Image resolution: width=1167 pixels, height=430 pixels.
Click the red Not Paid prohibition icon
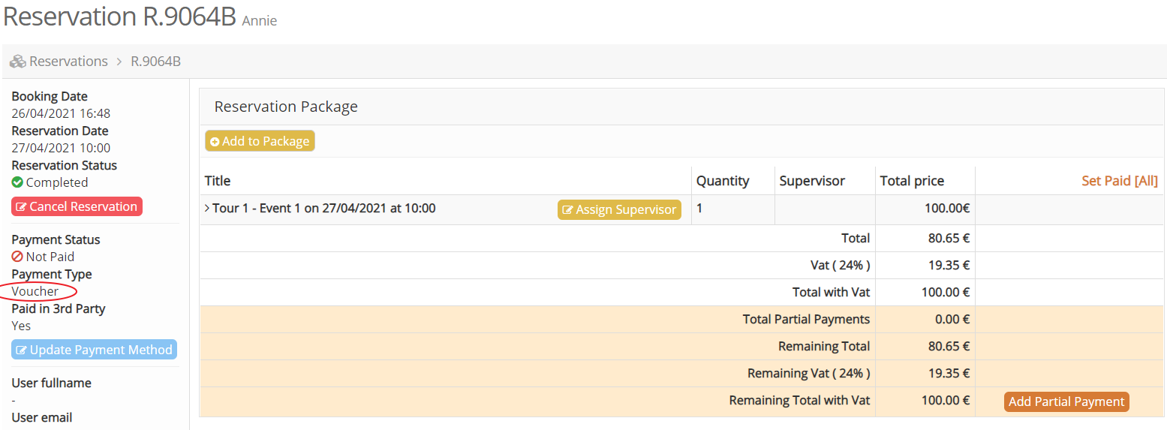tap(17, 257)
